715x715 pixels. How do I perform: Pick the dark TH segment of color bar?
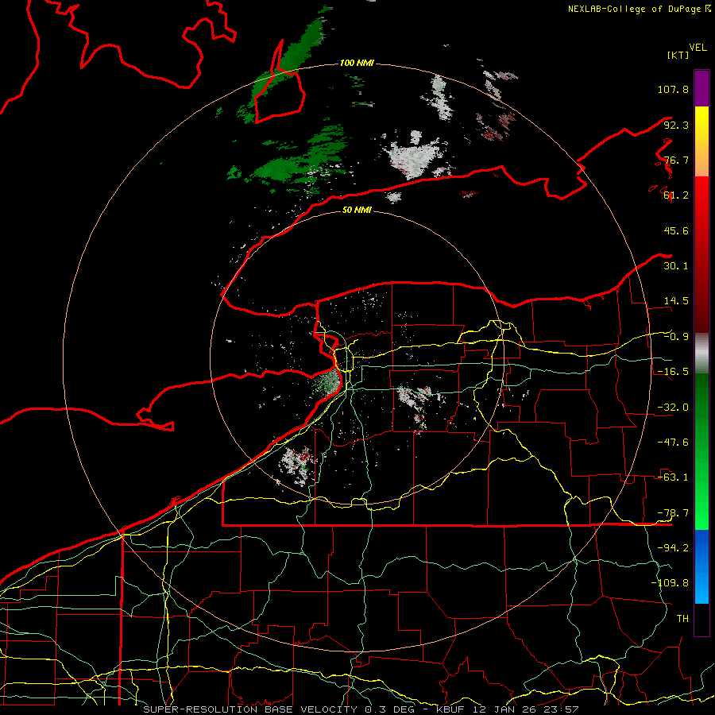701,619
